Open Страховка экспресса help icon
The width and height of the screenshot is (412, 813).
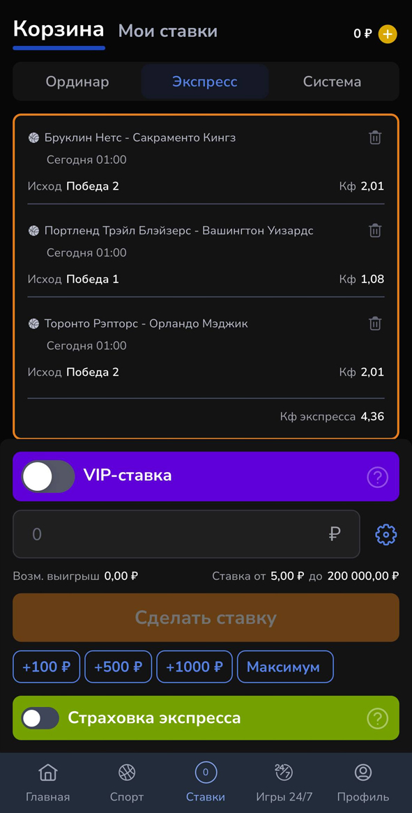378,717
